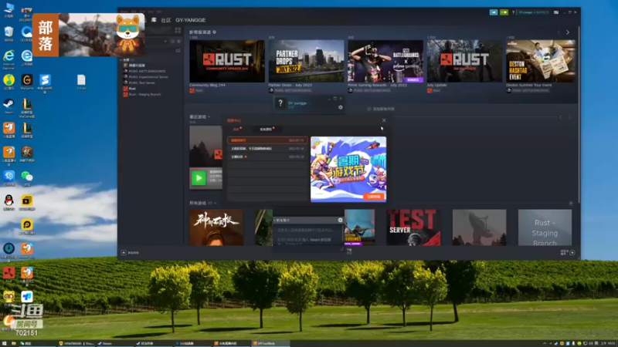Open Partner Drops July 2022 news card
The height and width of the screenshot is (347, 618).
306,62
